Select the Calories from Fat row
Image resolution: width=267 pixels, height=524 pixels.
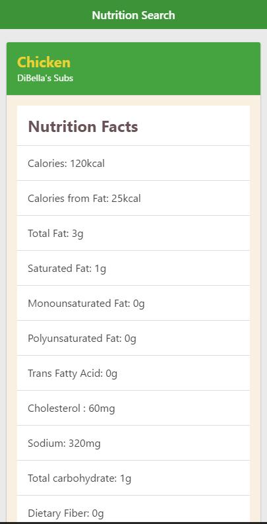click(133, 198)
